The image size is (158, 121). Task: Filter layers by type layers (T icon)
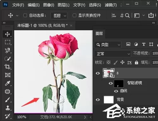pyautogui.click(x=144, y=44)
